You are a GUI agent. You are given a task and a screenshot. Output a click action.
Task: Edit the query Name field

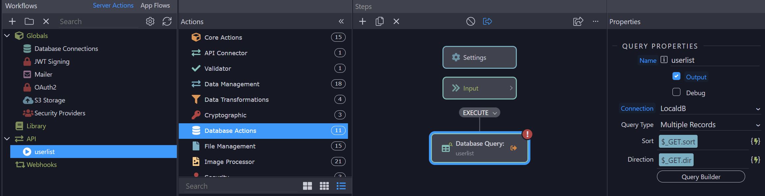pyautogui.click(x=715, y=60)
